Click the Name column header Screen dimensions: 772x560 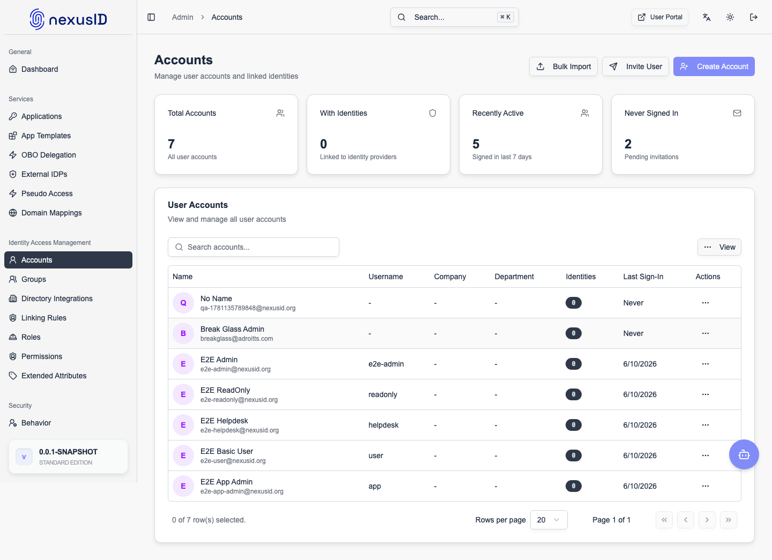182,277
